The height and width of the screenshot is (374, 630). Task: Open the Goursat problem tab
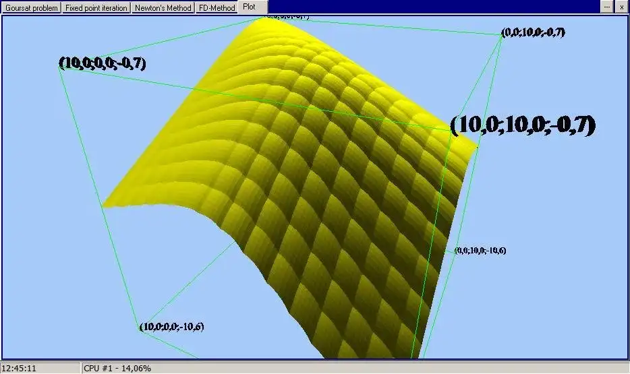(31, 7)
